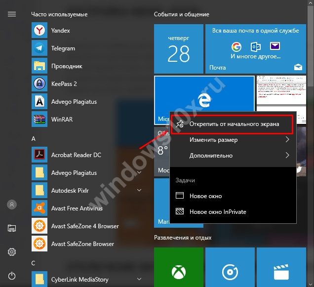Click the Yandex app label
The width and height of the screenshot is (314, 287).
[60, 31]
